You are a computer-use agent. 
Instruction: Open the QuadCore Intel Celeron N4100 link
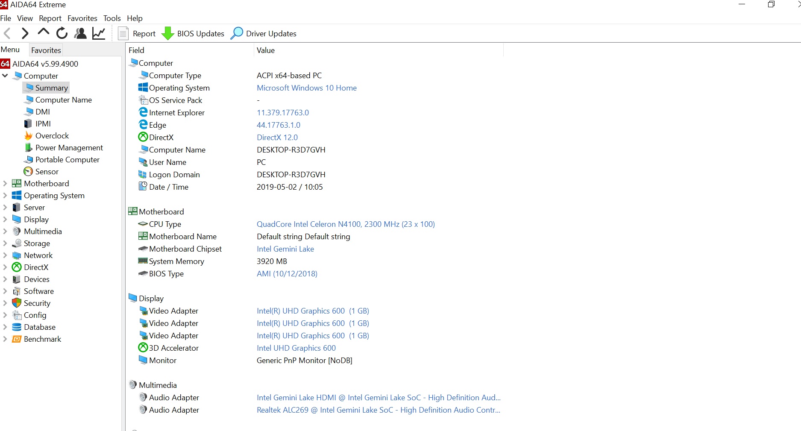pyautogui.click(x=346, y=224)
